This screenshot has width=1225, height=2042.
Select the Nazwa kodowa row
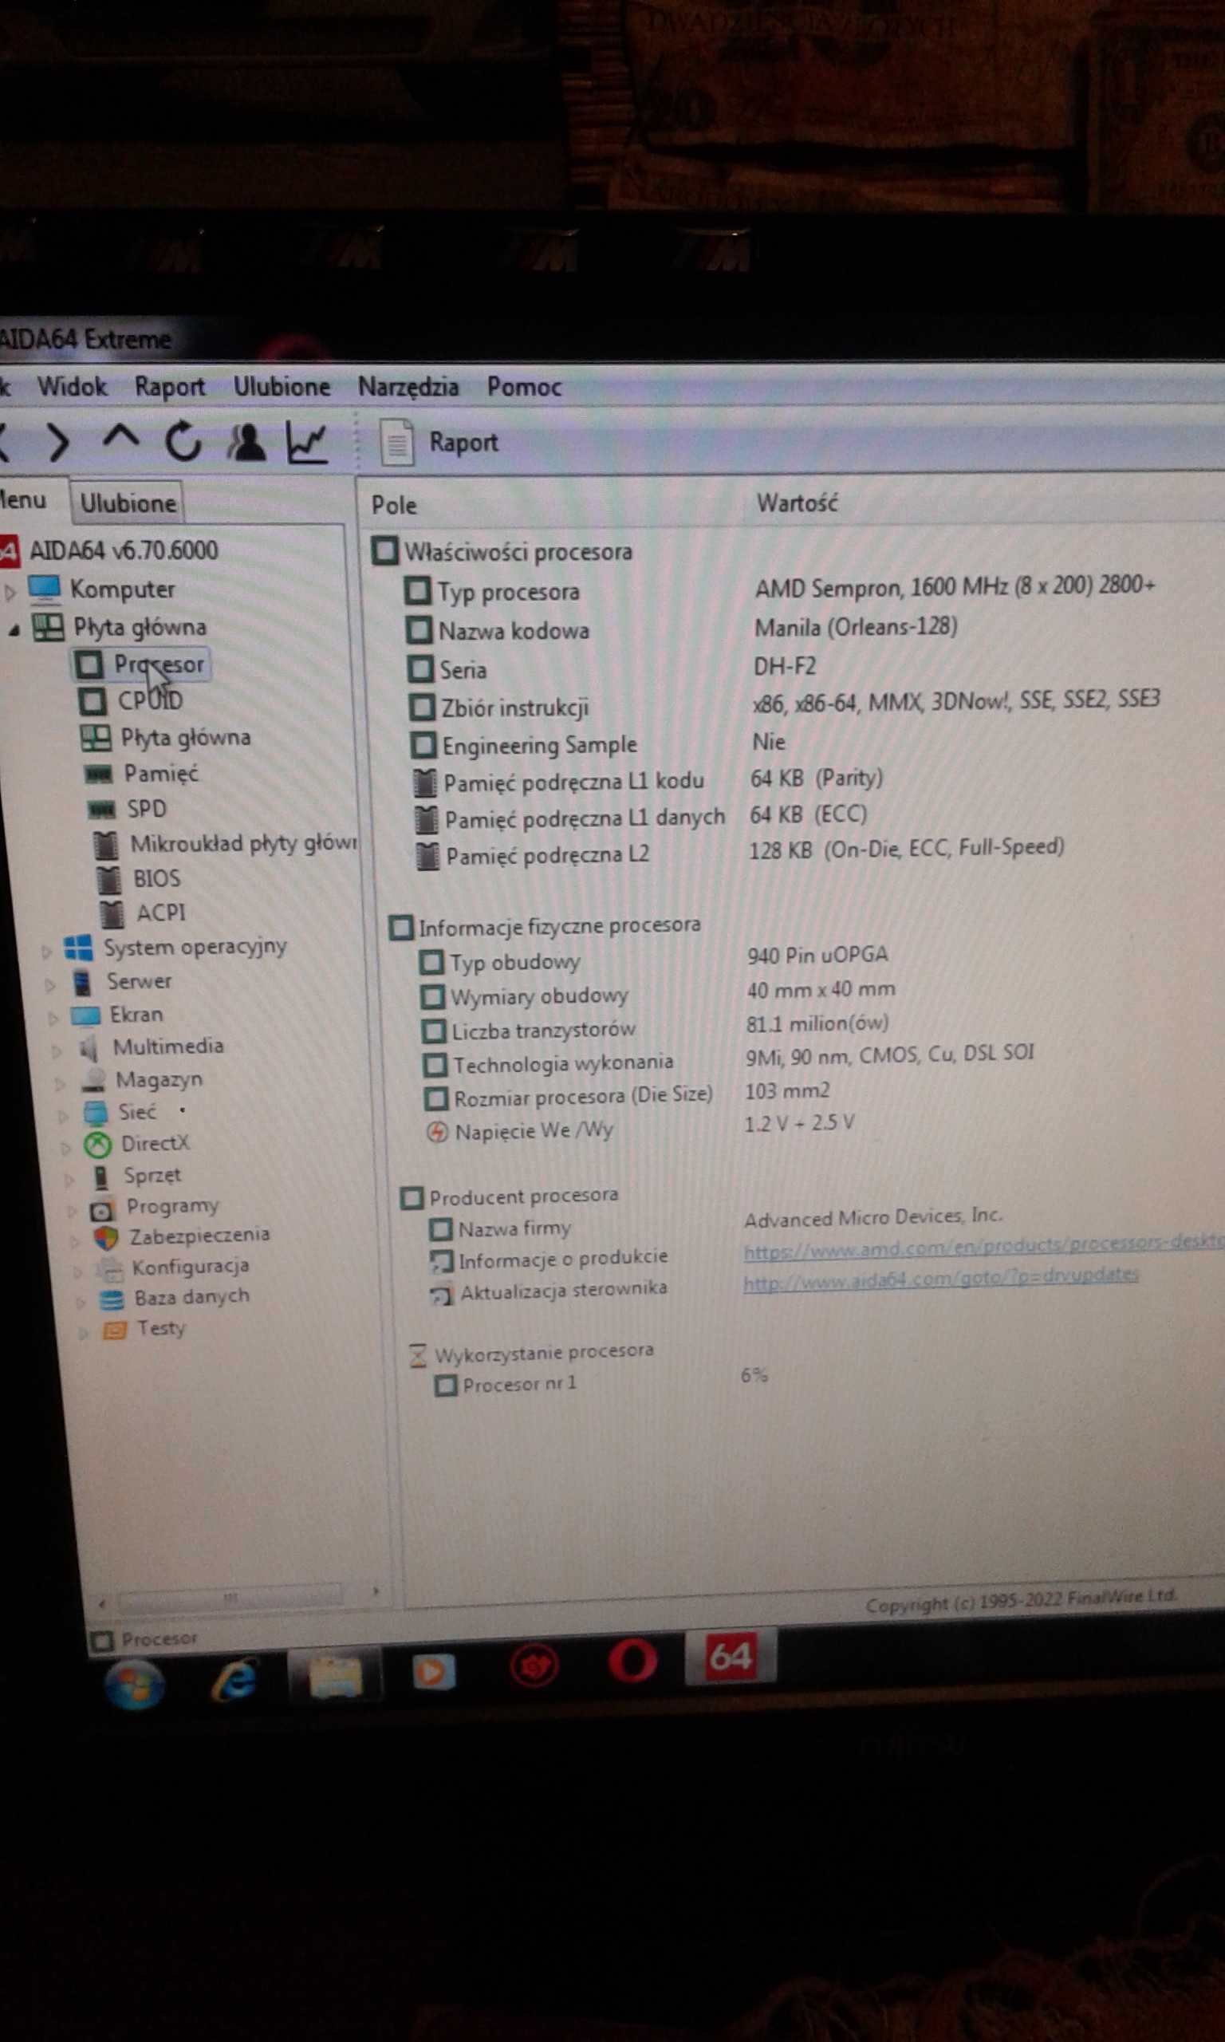pos(682,629)
